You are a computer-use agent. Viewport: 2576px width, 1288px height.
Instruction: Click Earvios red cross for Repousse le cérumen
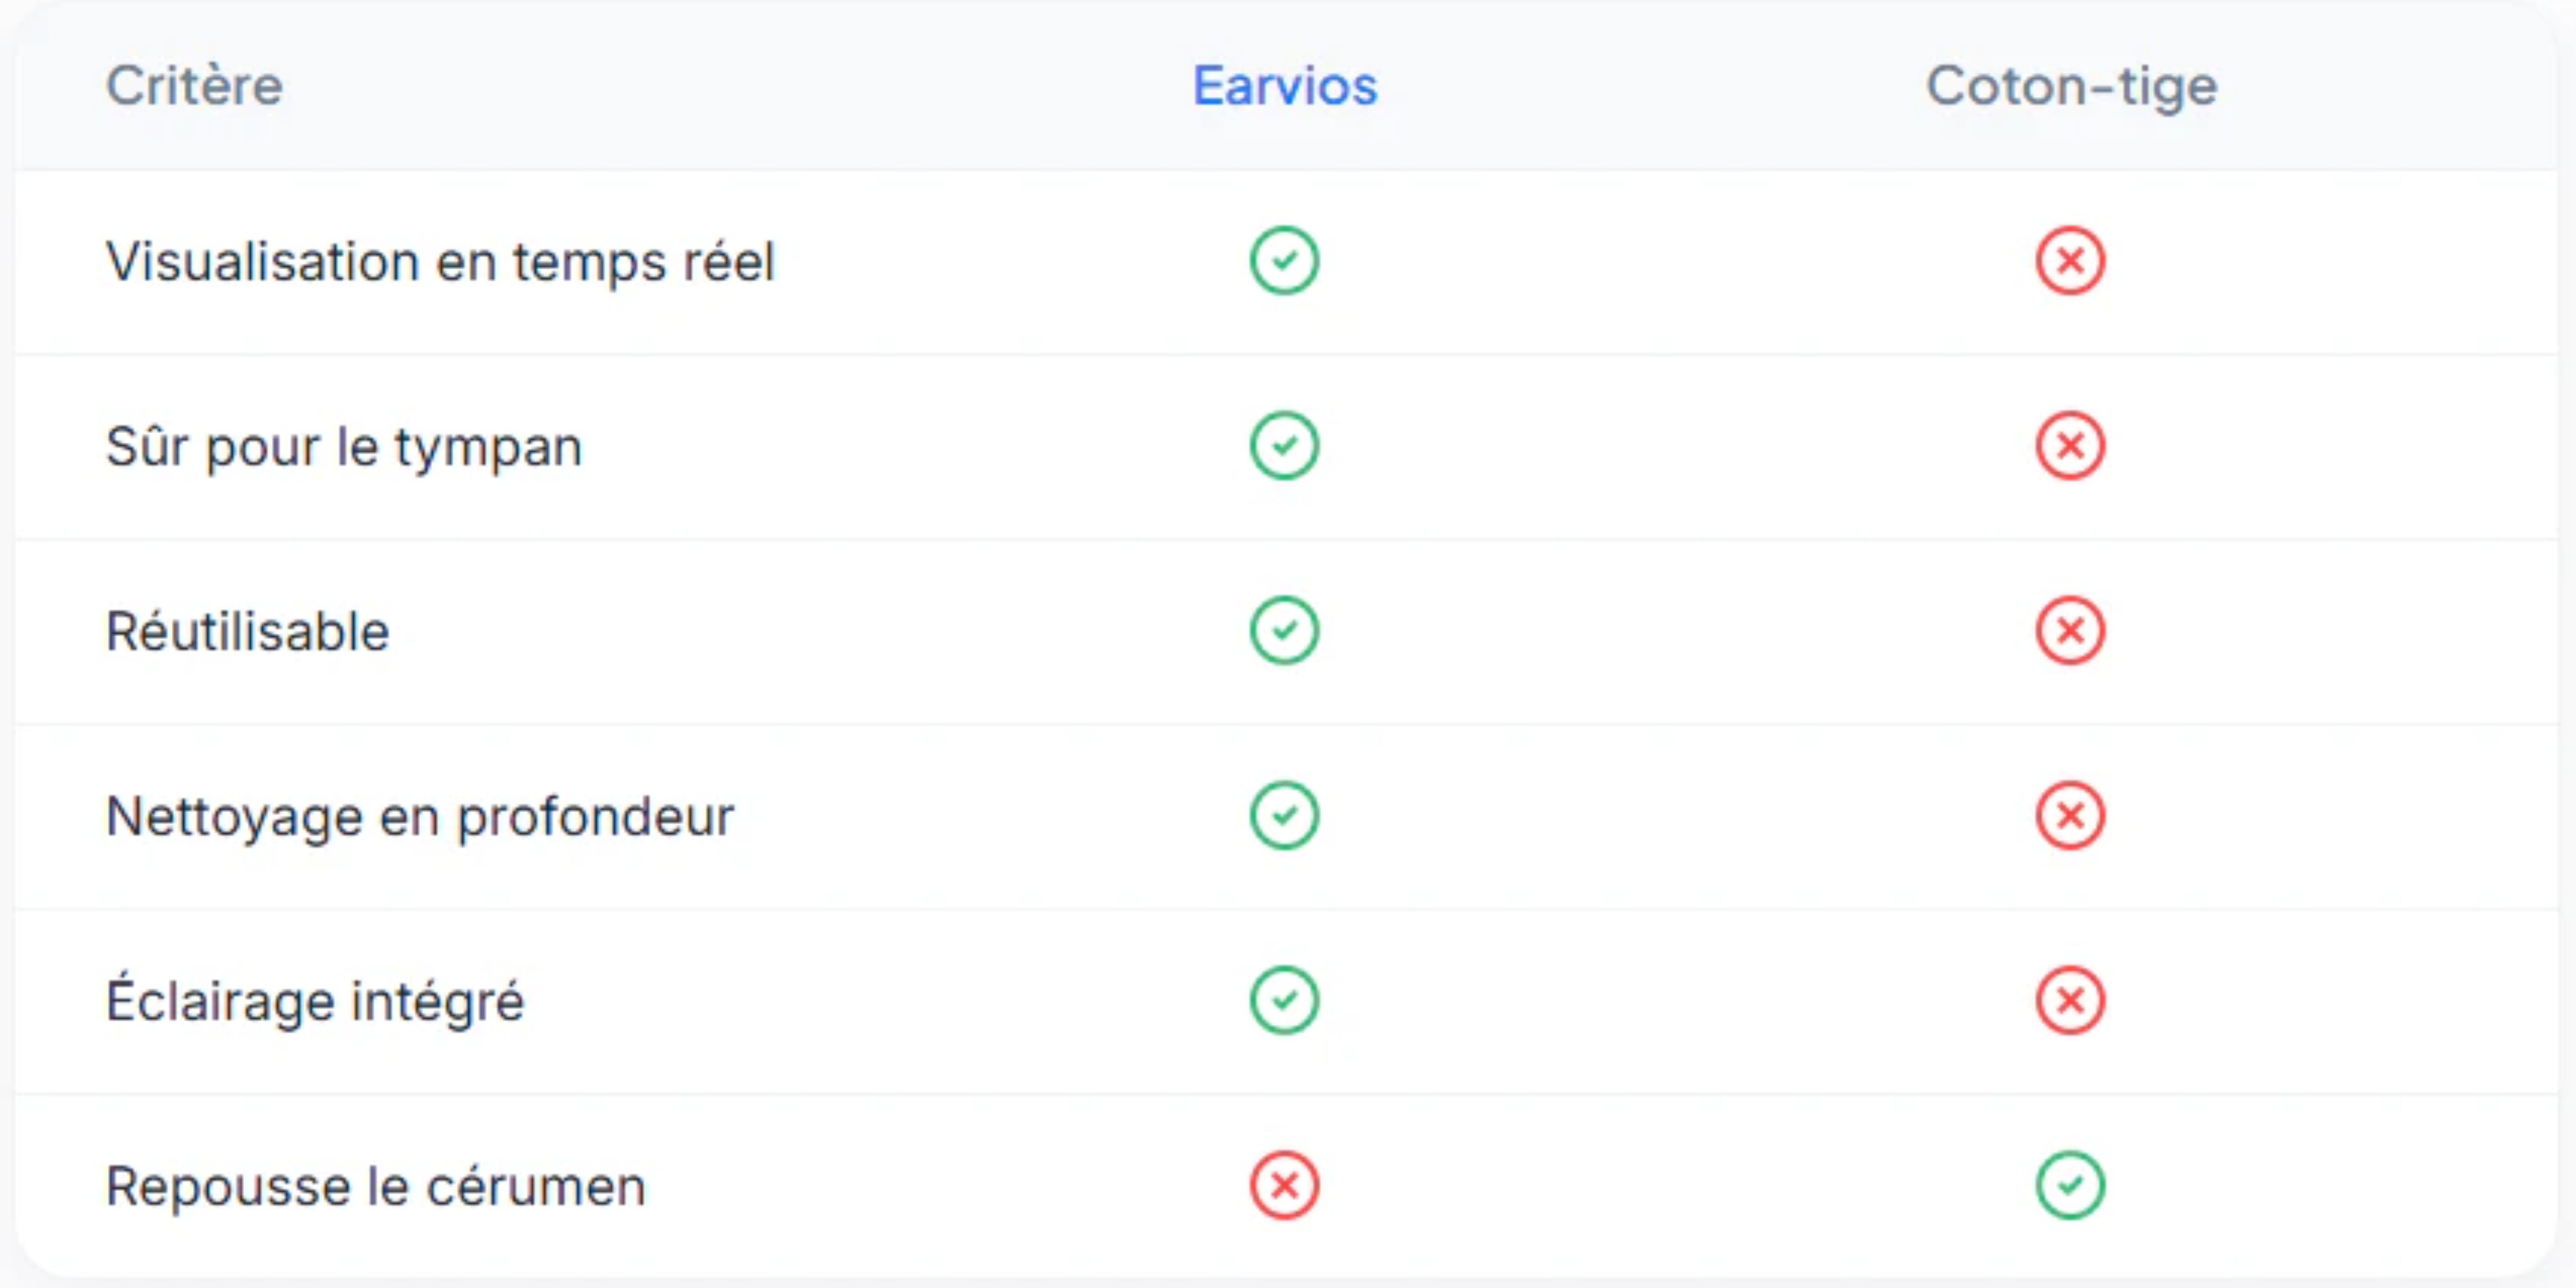point(1284,1186)
